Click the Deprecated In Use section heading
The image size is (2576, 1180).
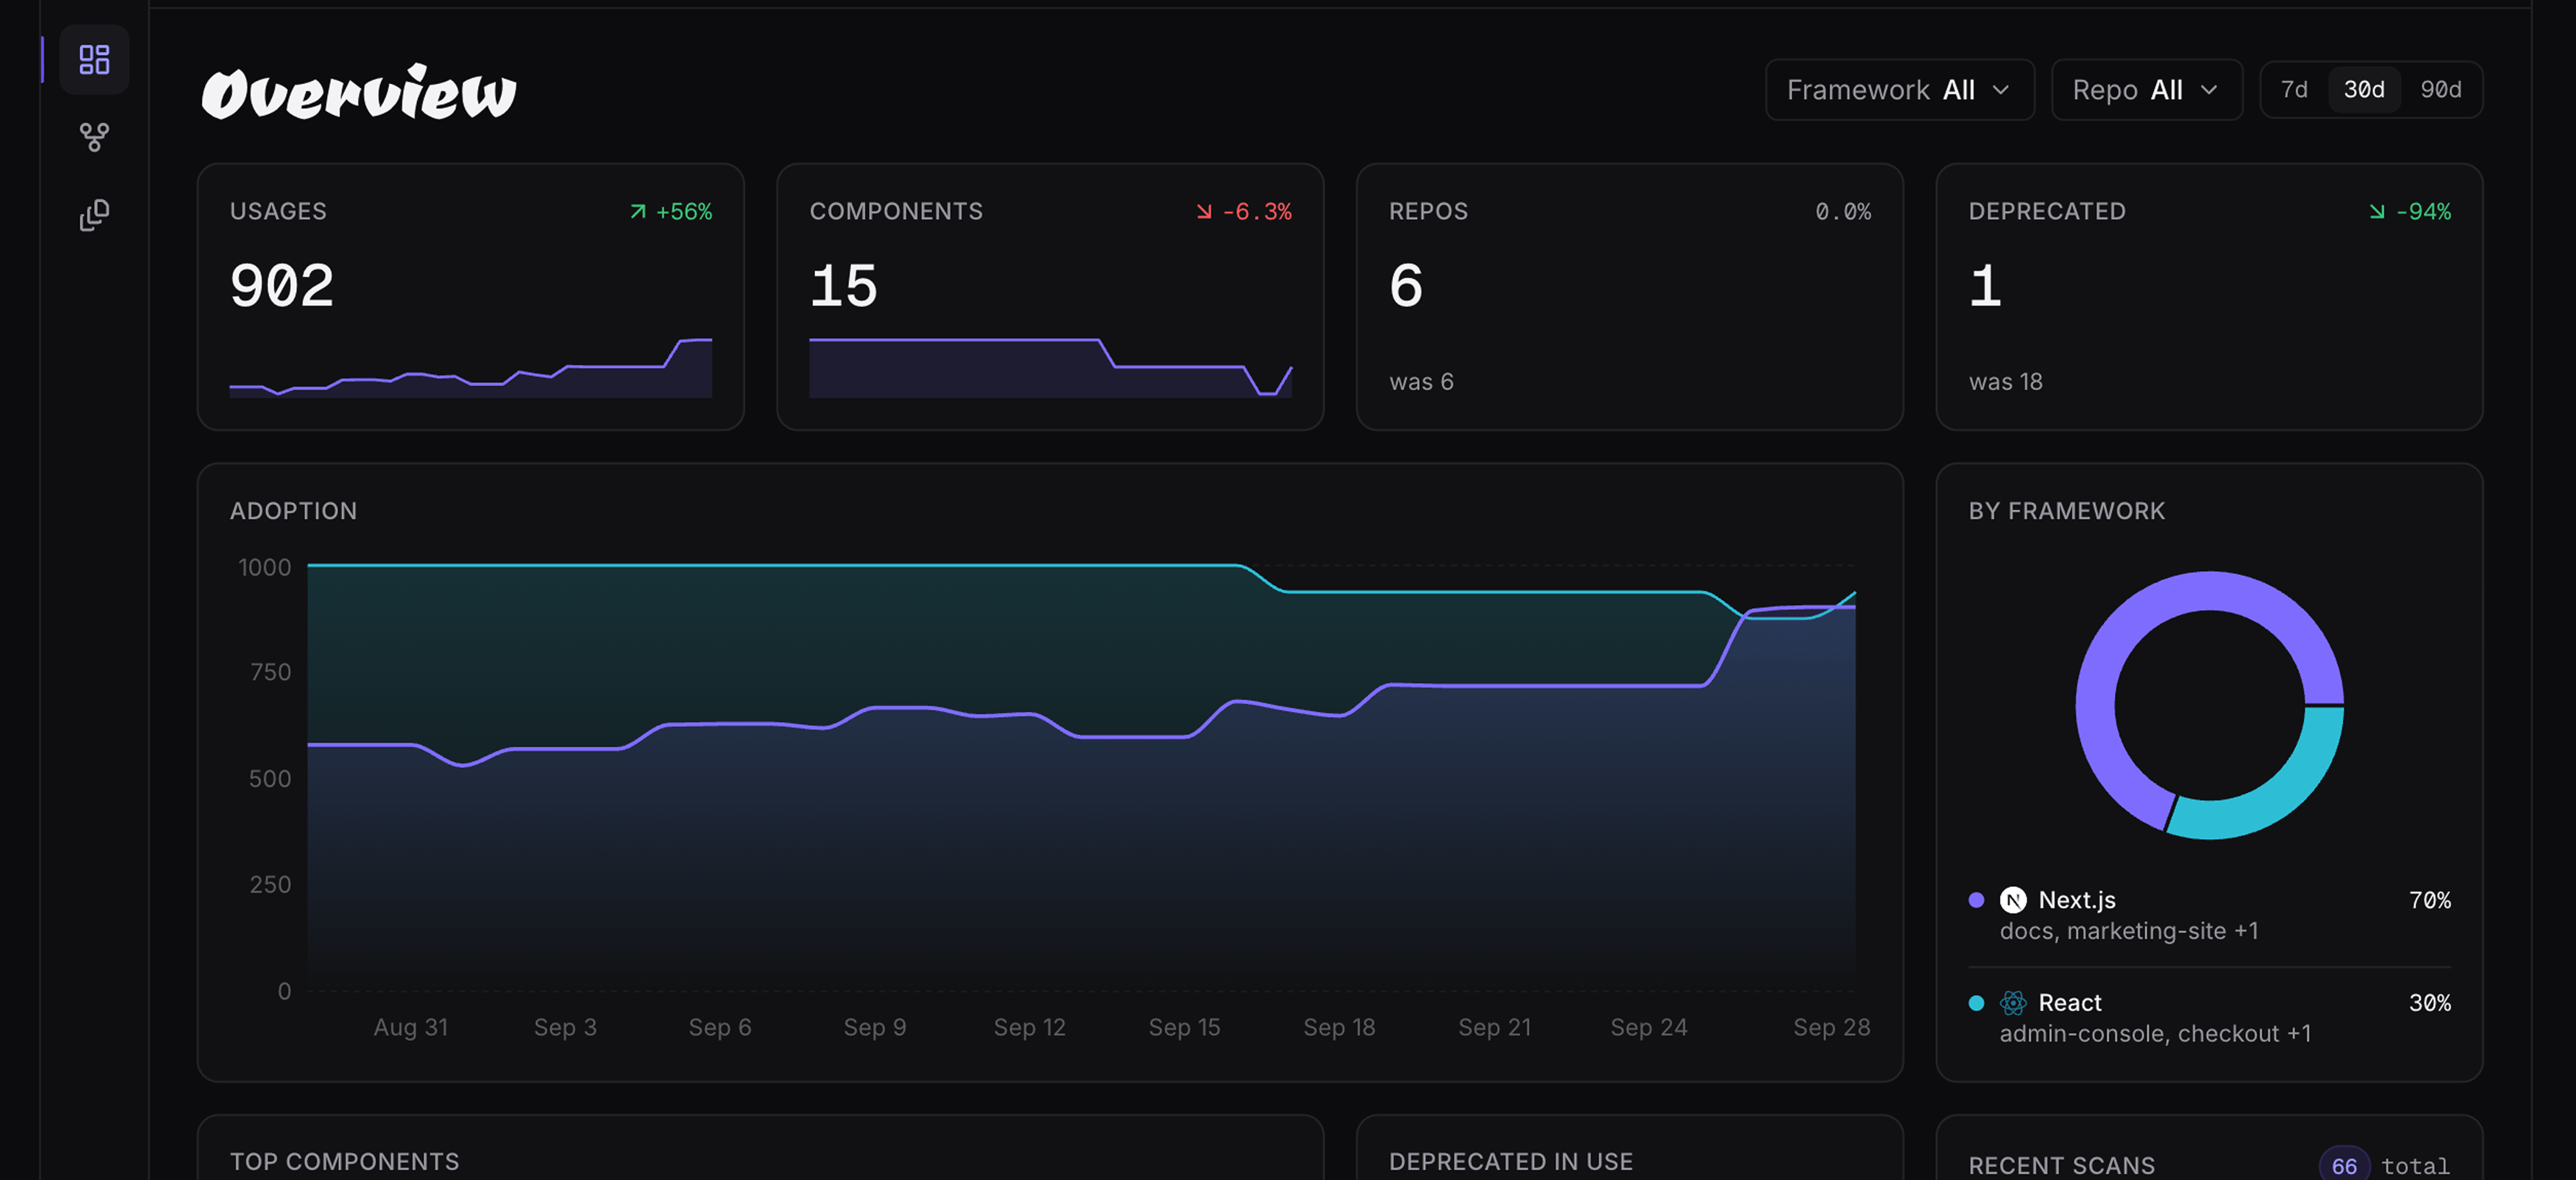(x=1510, y=1161)
